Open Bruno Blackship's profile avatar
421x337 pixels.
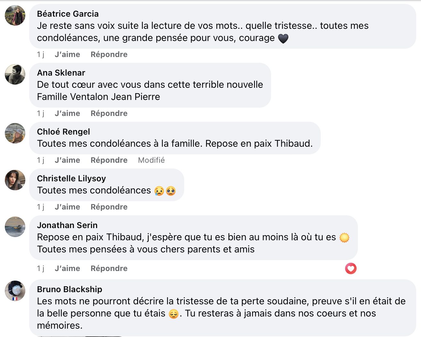pyautogui.click(x=15, y=291)
